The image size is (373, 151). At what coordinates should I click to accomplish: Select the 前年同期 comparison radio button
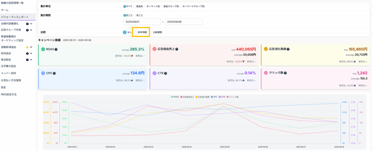point(136,32)
